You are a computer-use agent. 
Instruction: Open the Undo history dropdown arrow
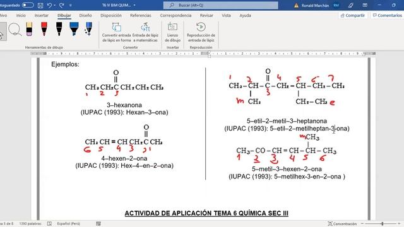55,5
